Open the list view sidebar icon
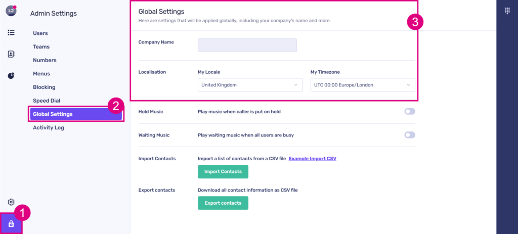This screenshot has width=518, height=234. click(11, 32)
